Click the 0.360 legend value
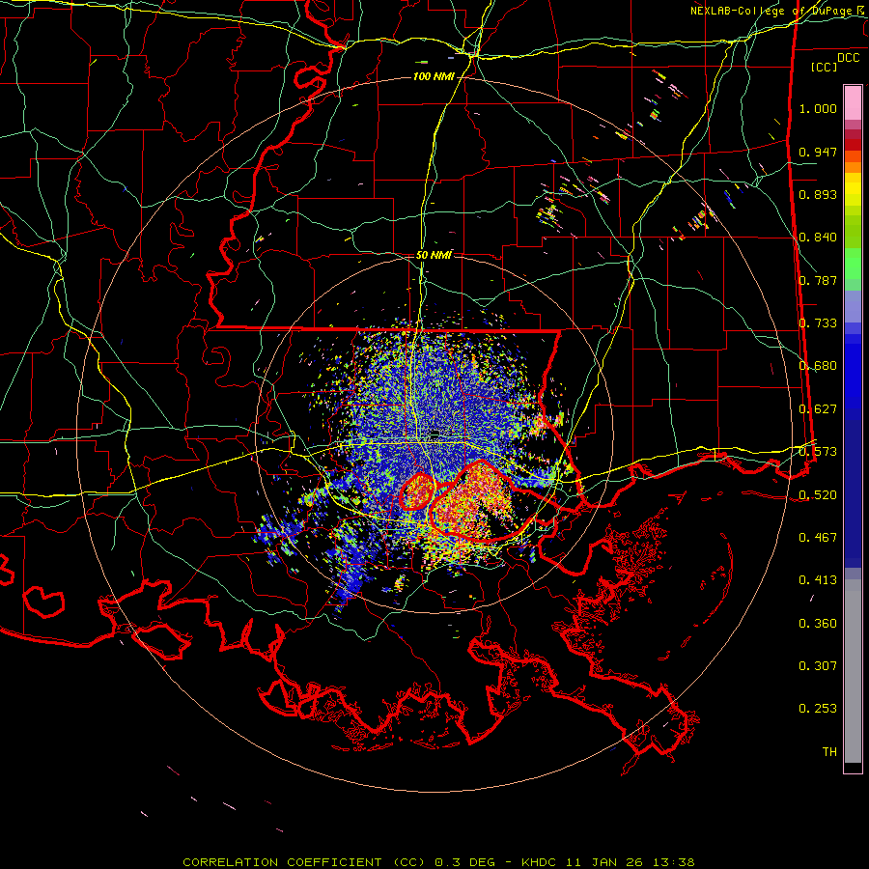The width and height of the screenshot is (869, 869). point(818,624)
